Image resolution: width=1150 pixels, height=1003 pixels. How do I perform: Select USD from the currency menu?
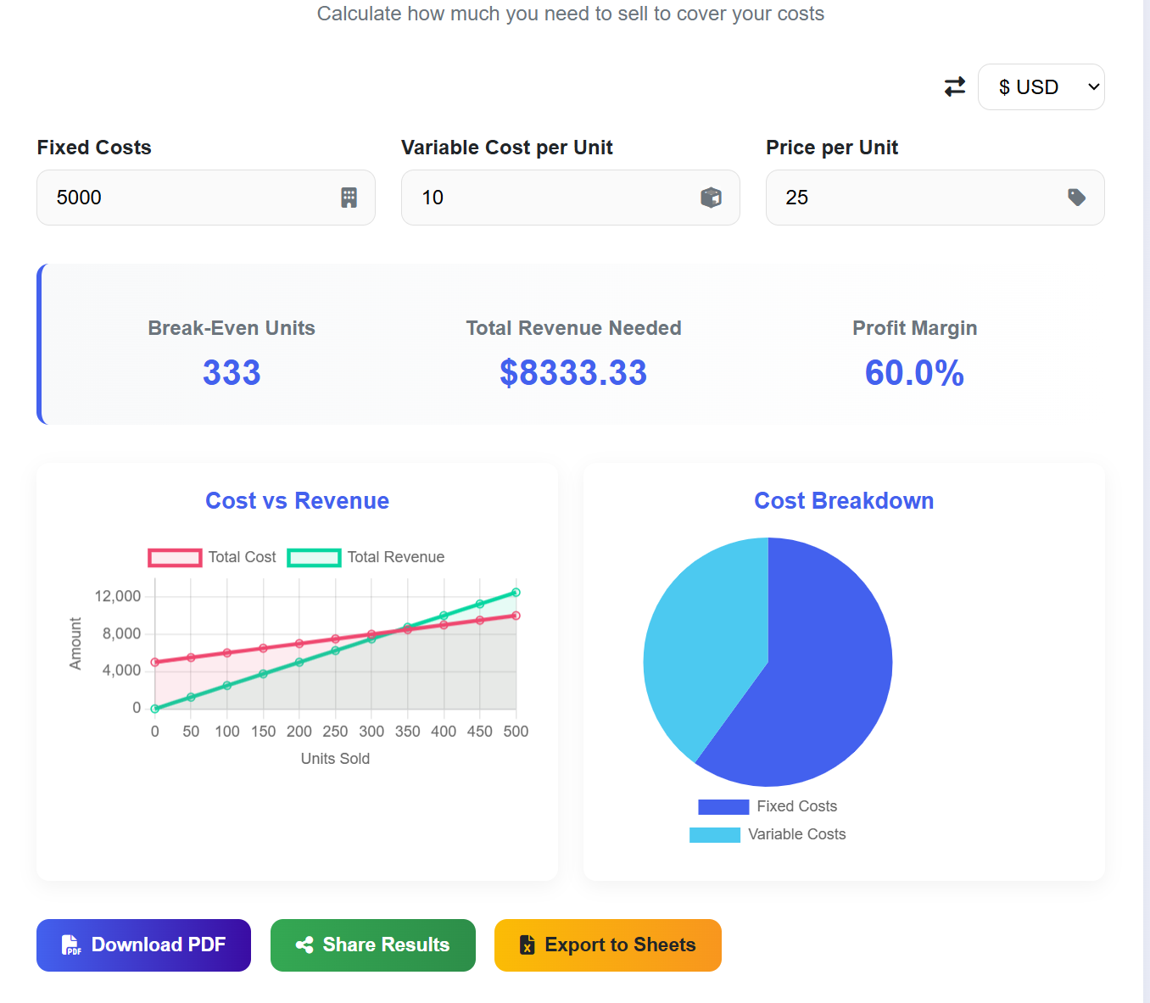(x=1030, y=86)
